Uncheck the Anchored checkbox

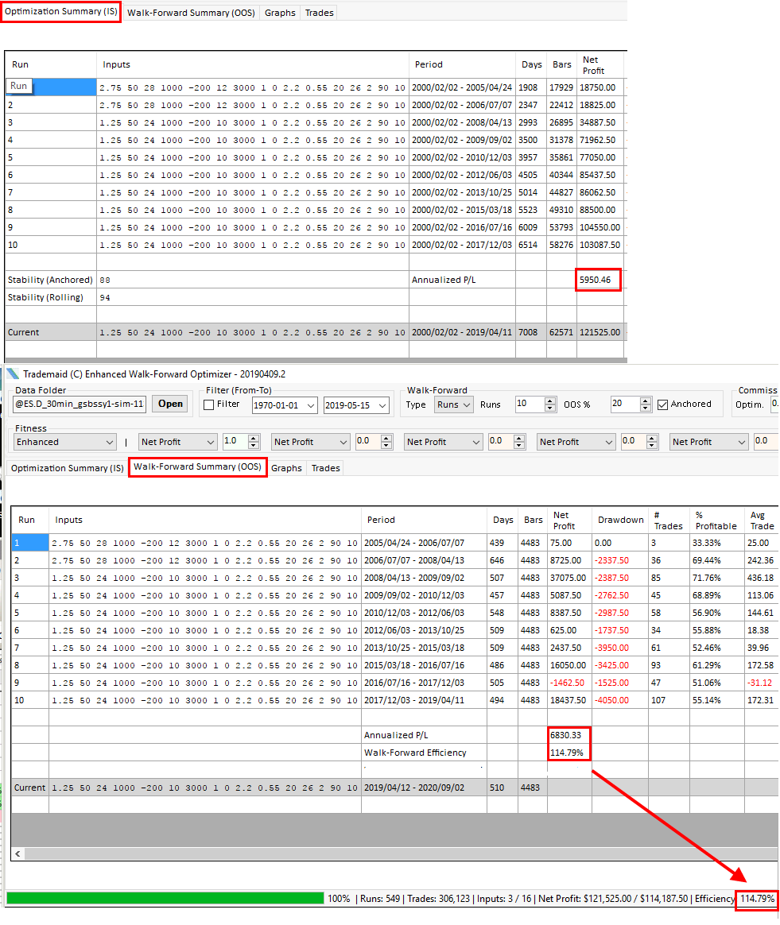pyautogui.click(x=663, y=404)
